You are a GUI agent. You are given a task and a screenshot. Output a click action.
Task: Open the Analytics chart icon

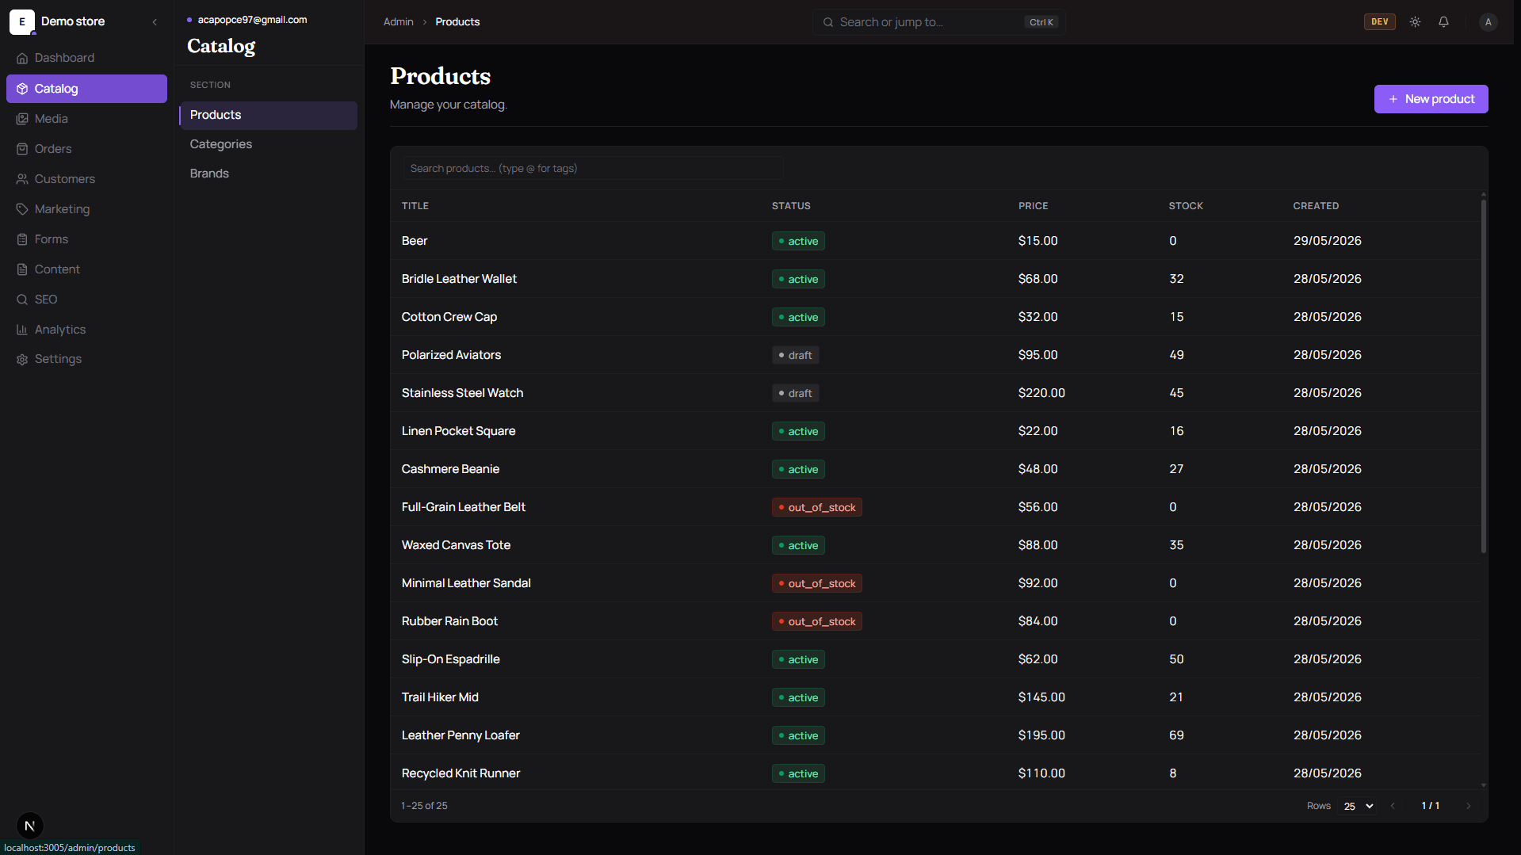(22, 330)
